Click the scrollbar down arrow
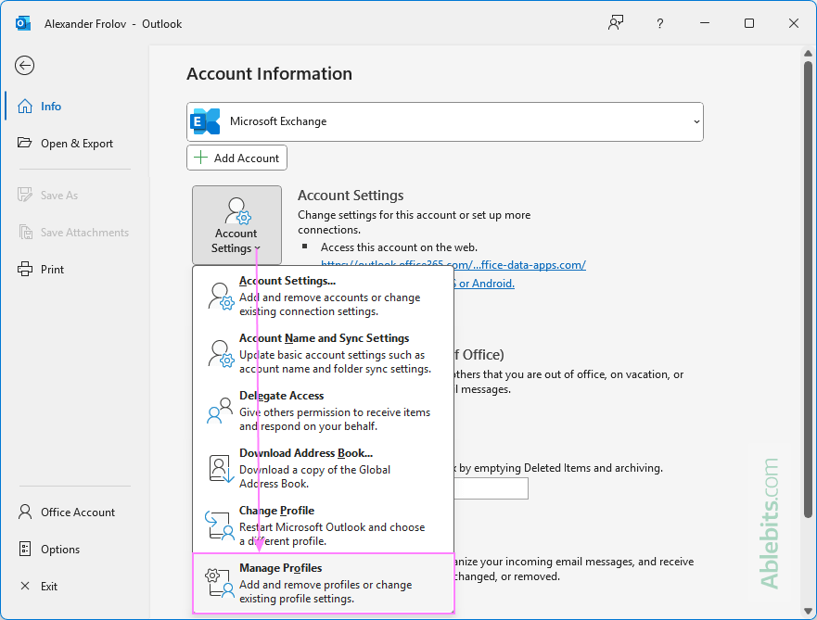The height and width of the screenshot is (620, 817). [808, 611]
